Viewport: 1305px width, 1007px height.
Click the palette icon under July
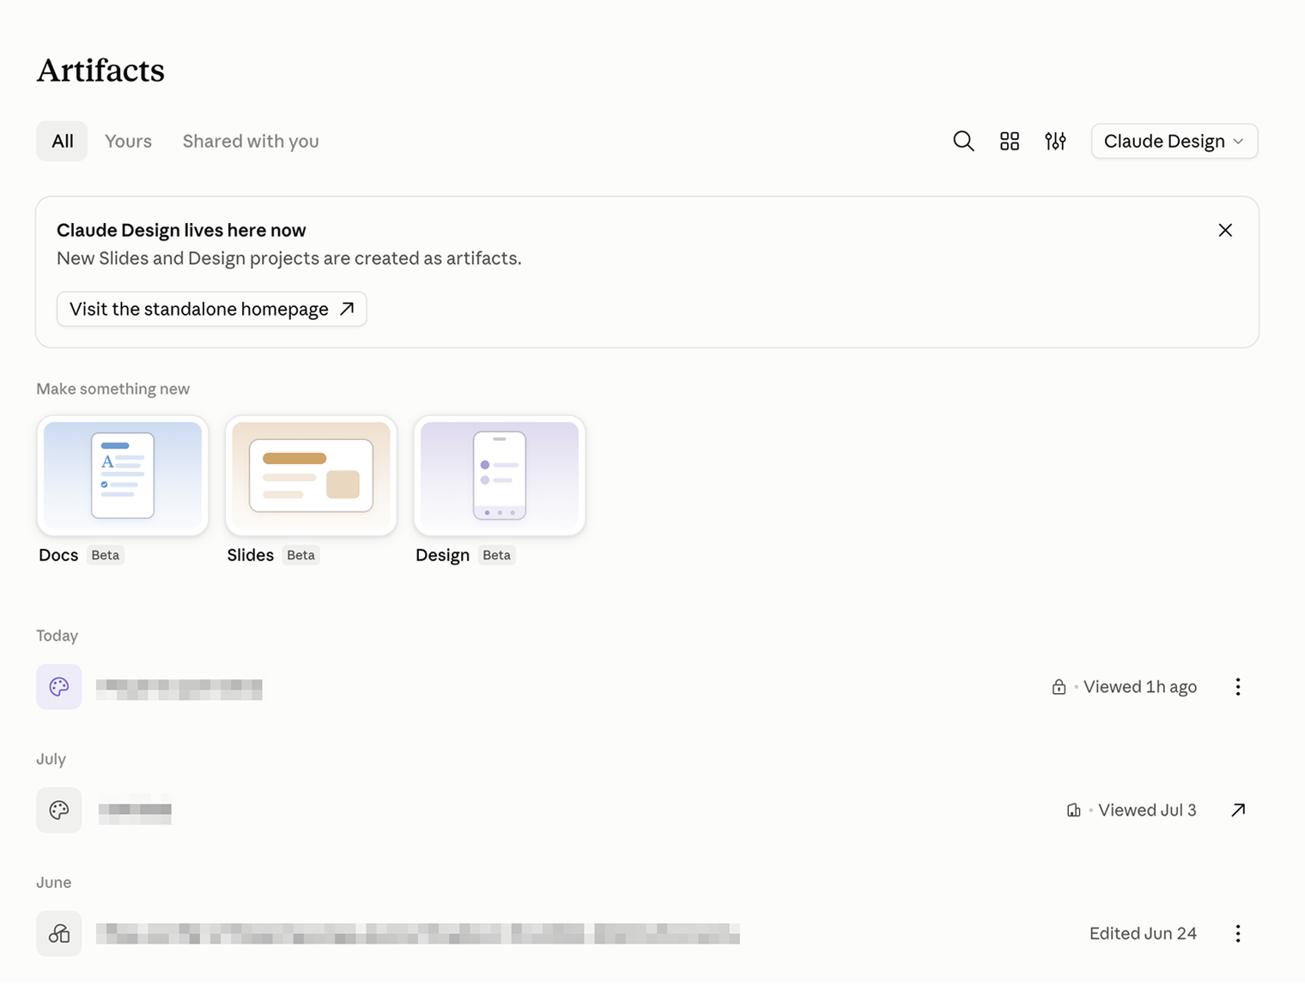click(59, 810)
